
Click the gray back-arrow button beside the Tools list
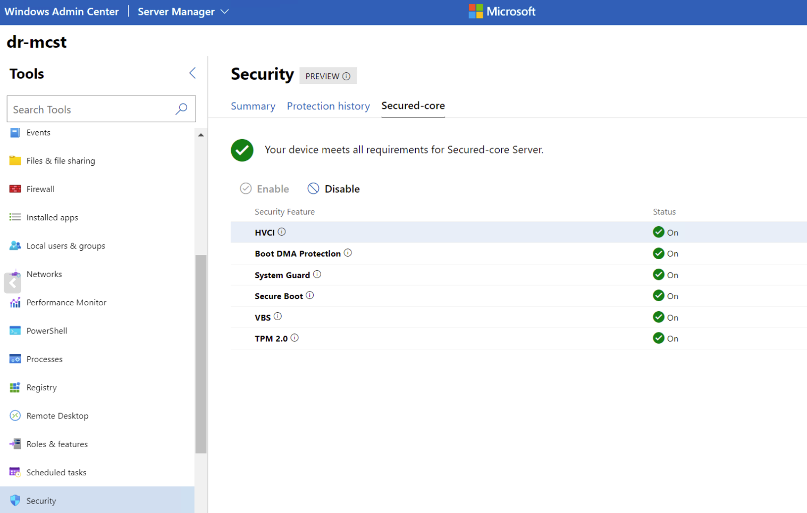tap(12, 283)
